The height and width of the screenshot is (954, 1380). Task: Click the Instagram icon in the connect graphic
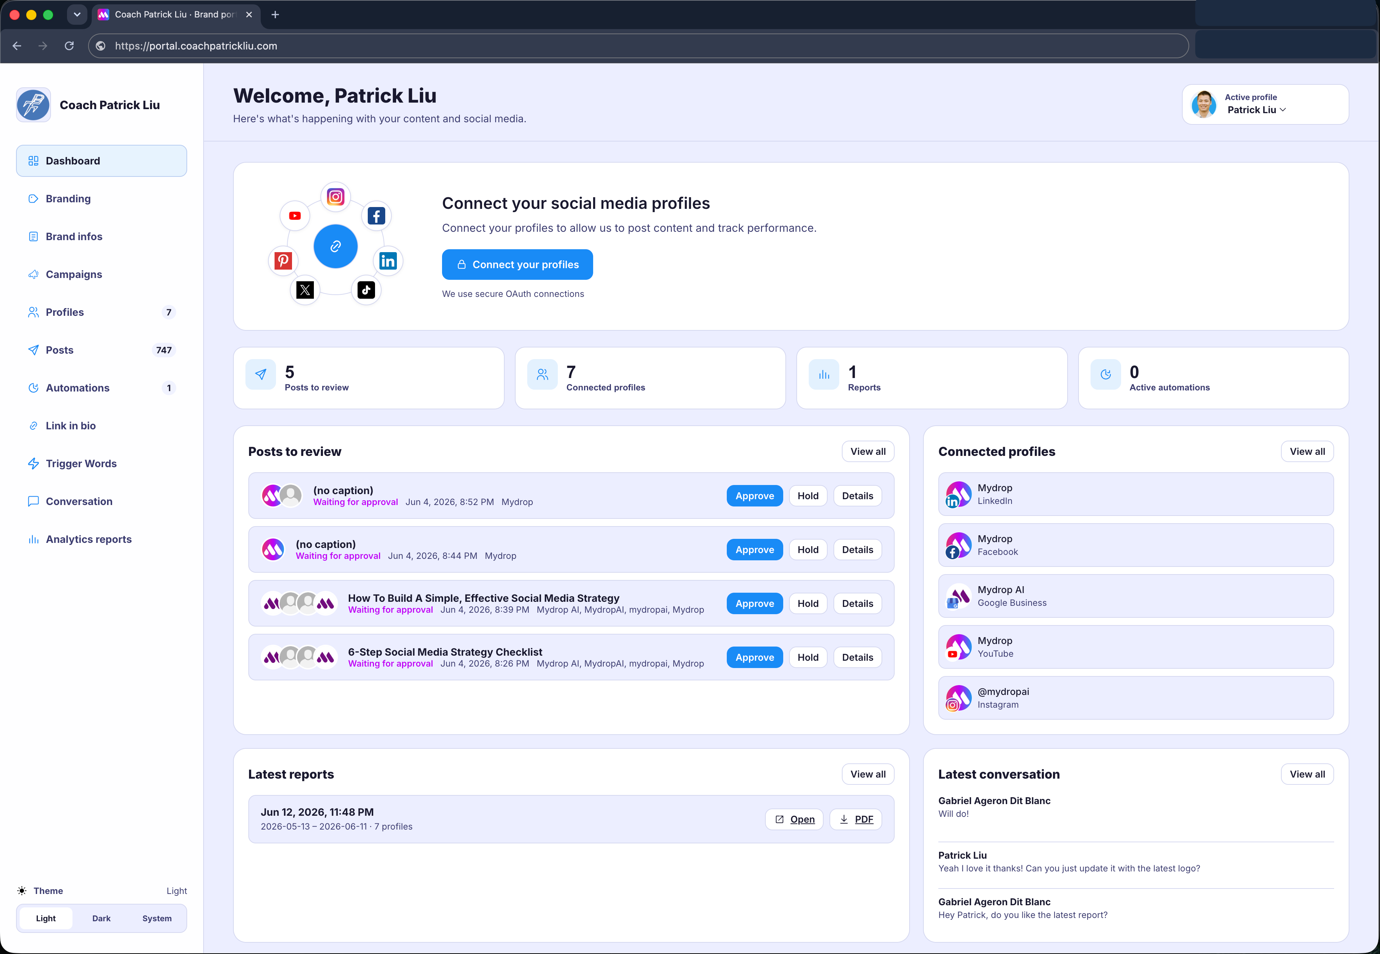336,196
